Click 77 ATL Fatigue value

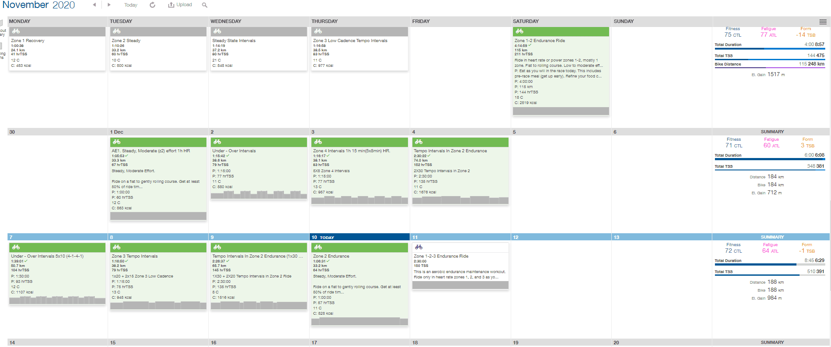coord(769,35)
